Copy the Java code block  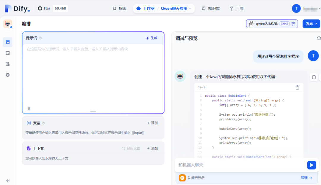coord(297,87)
